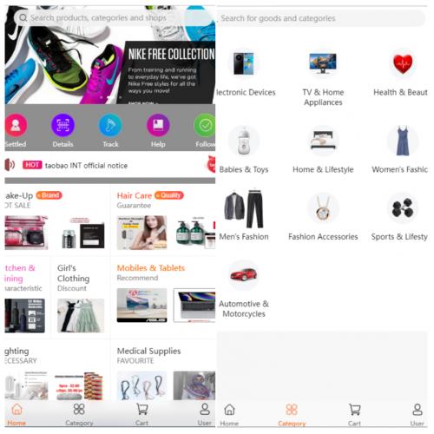The image size is (434, 434).
Task: Open the Home tab in right screen
Action: (229, 415)
